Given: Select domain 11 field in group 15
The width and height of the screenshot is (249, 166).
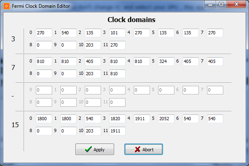Looking at the screenshot, I should (117, 131).
